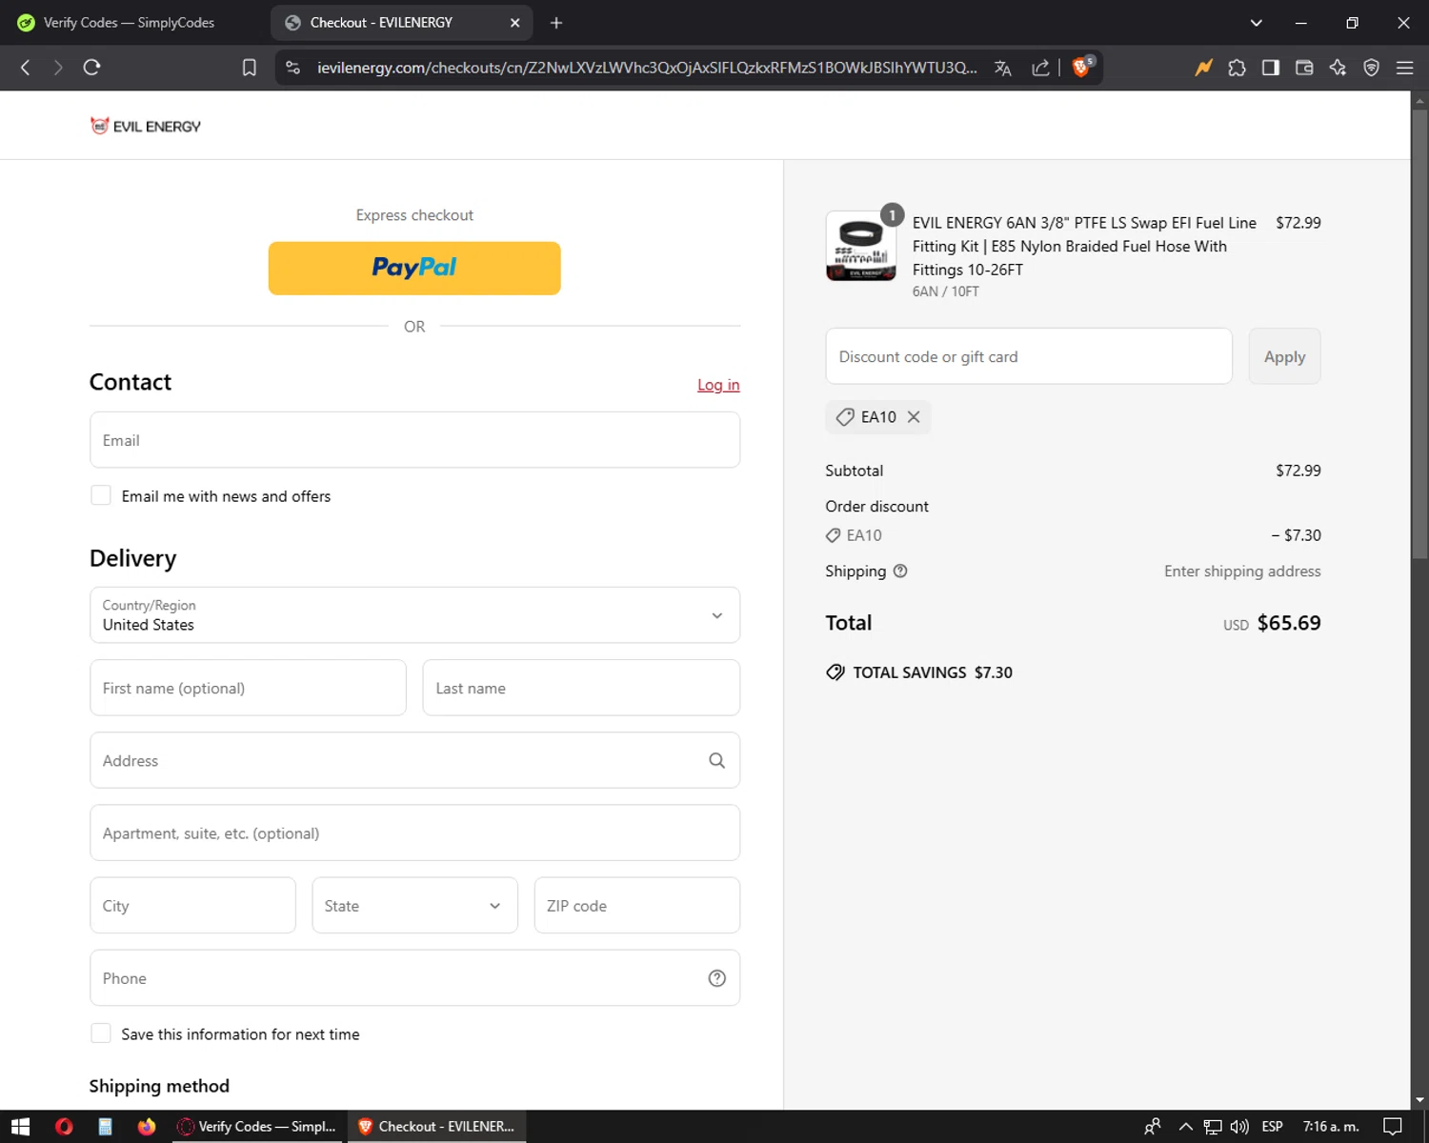Image resolution: width=1429 pixels, height=1143 pixels.
Task: Reload the checkout page
Action: 91,68
